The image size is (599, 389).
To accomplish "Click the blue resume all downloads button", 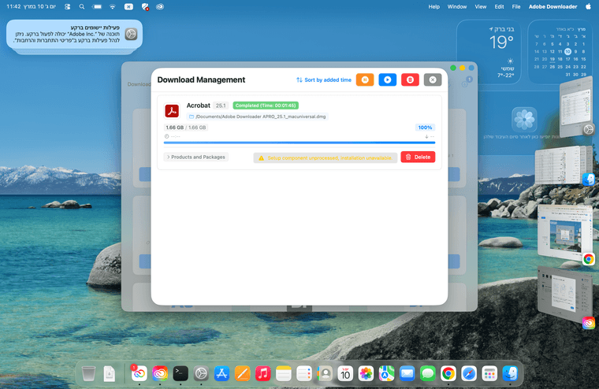I will click(387, 80).
